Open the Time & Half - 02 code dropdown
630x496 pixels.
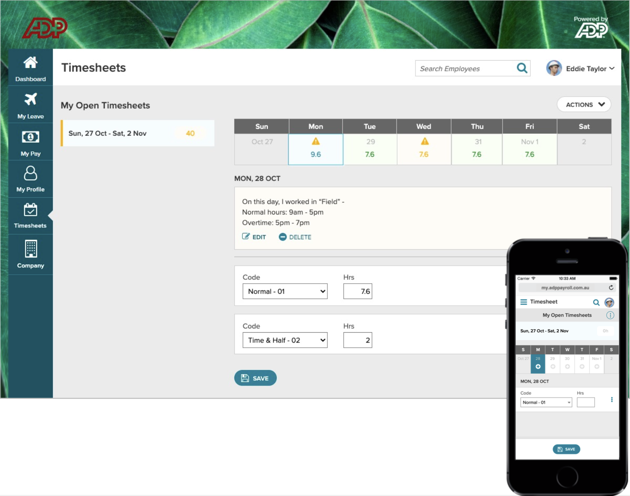(x=285, y=340)
